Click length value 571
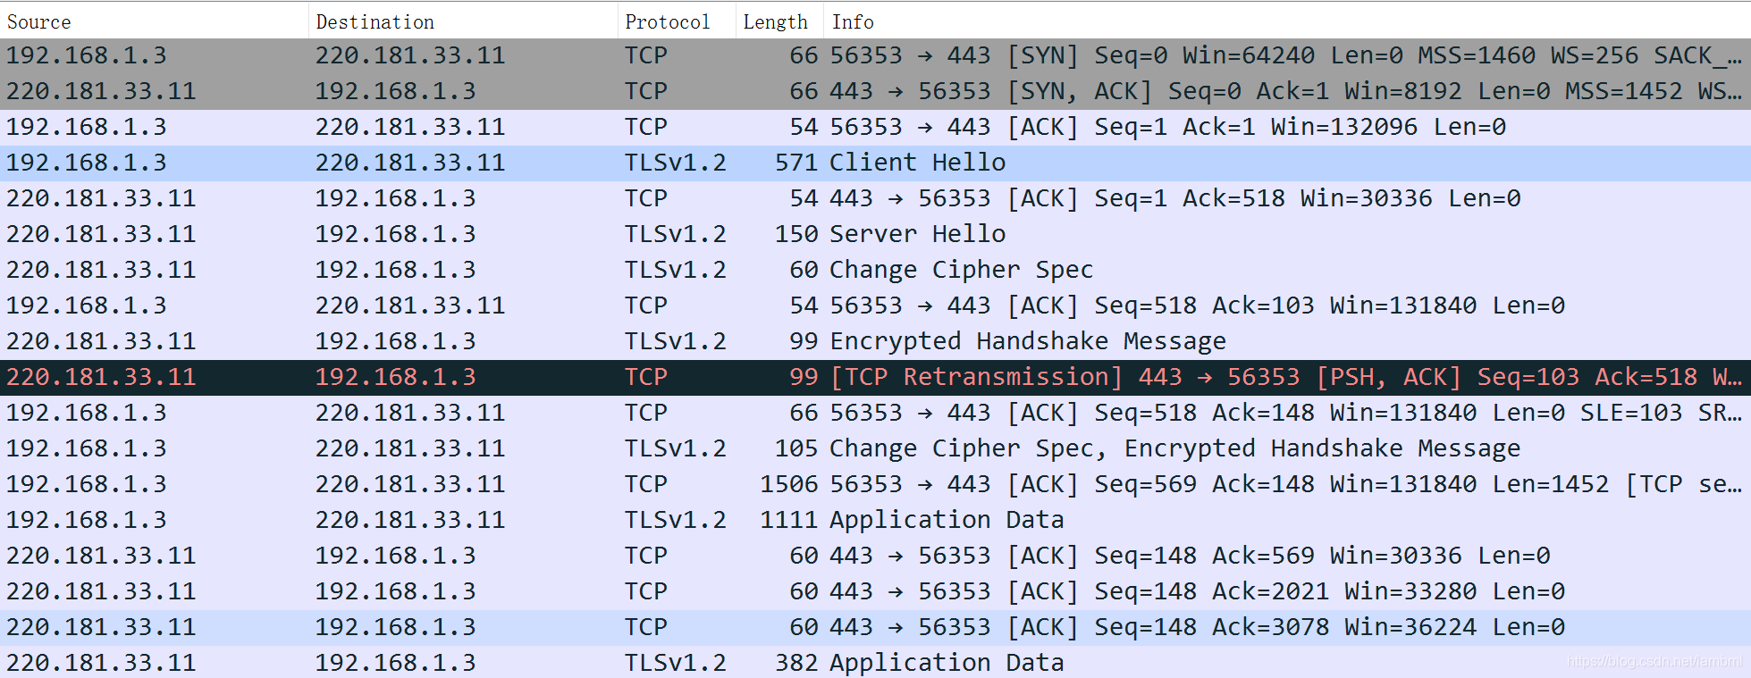Viewport: 1751px width, 678px height. click(796, 163)
